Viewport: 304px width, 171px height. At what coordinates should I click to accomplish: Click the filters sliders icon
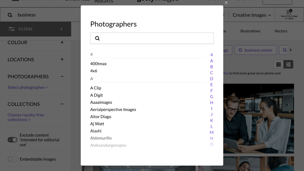click(x=12, y=29)
